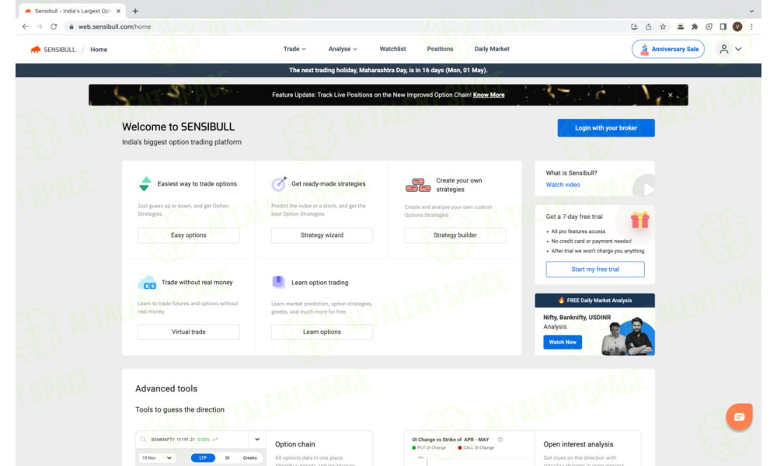Click Start my free trial

(595, 270)
